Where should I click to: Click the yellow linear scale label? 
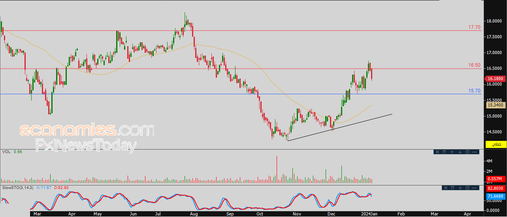pos(496,145)
